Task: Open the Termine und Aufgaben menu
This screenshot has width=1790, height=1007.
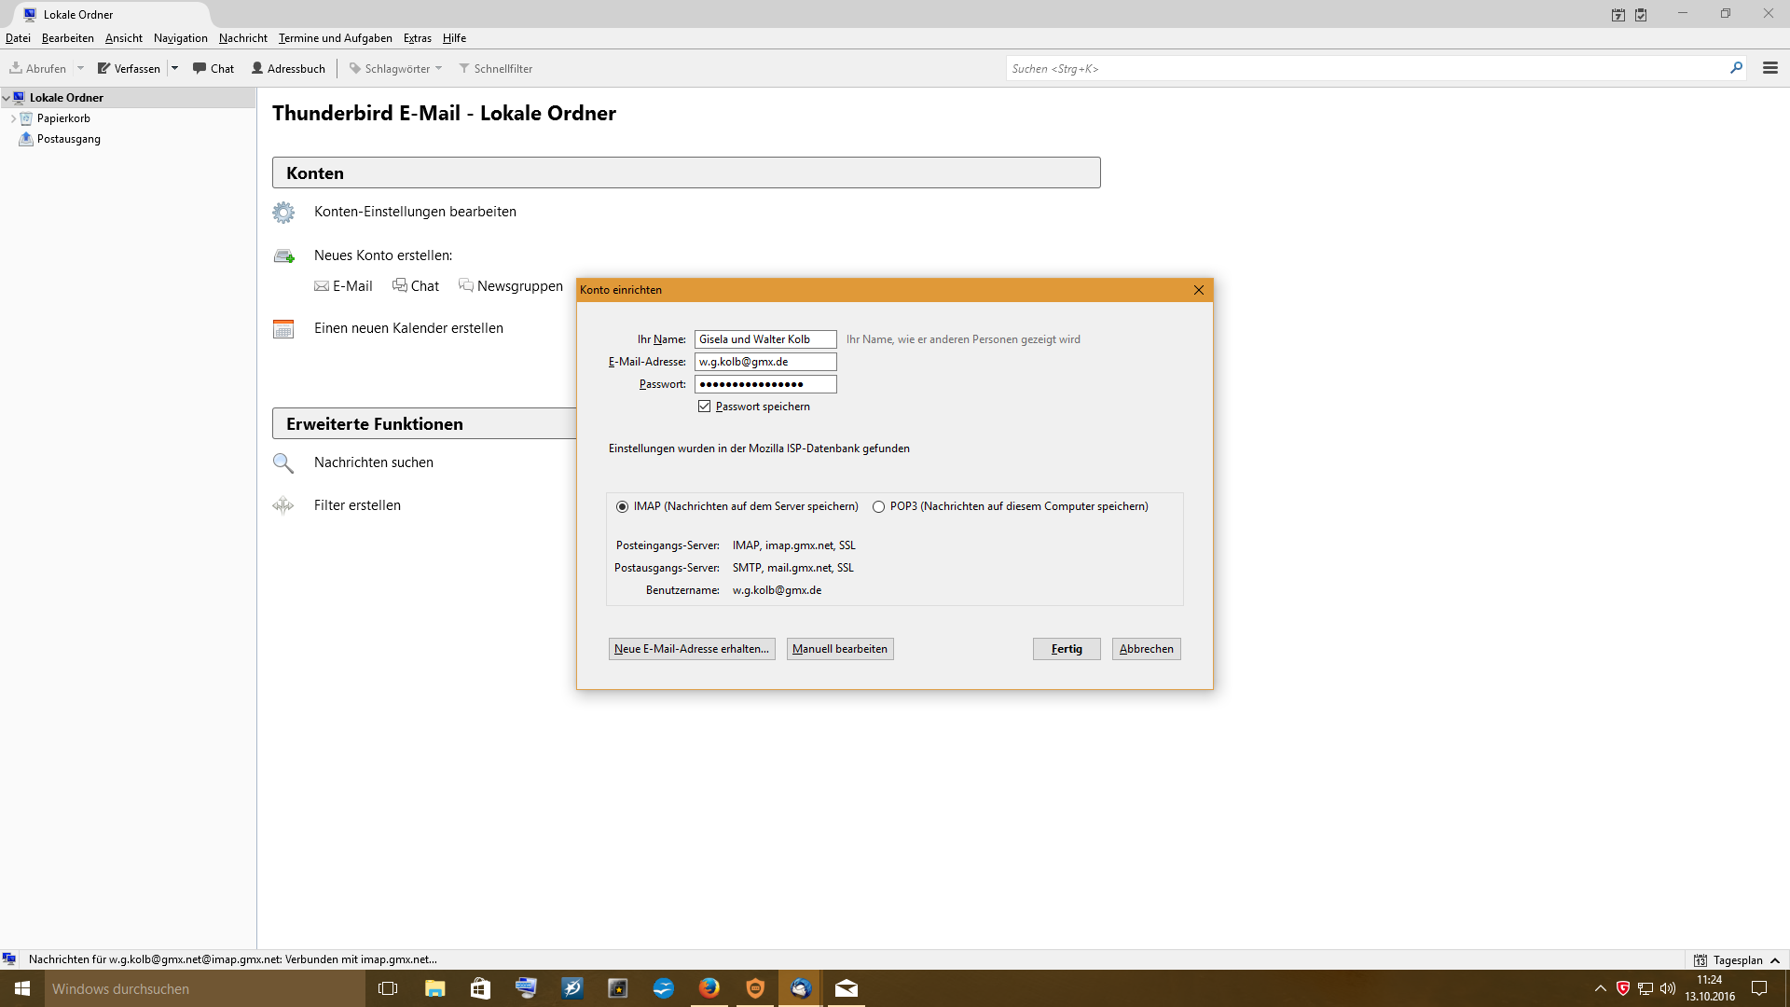Action: tap(335, 38)
